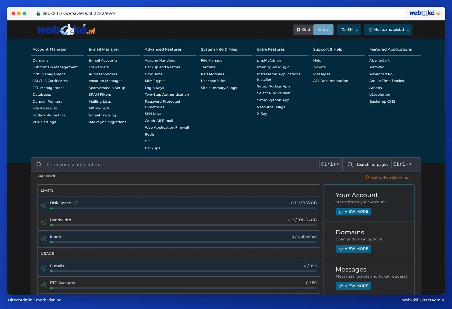452x309 pixels.
Task: Open the Tickets link
Action: (x=319, y=67)
